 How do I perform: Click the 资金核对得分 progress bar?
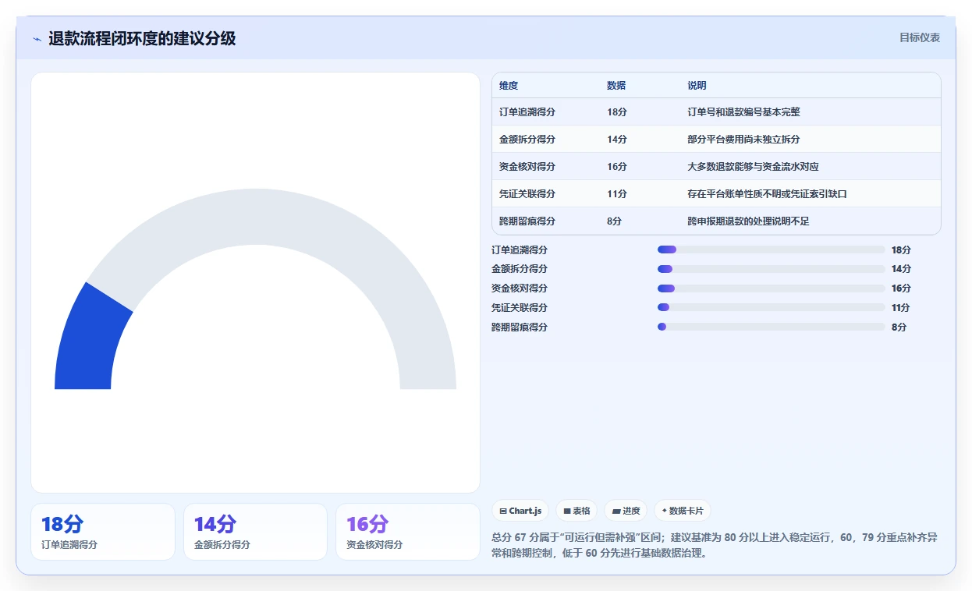[x=771, y=288]
